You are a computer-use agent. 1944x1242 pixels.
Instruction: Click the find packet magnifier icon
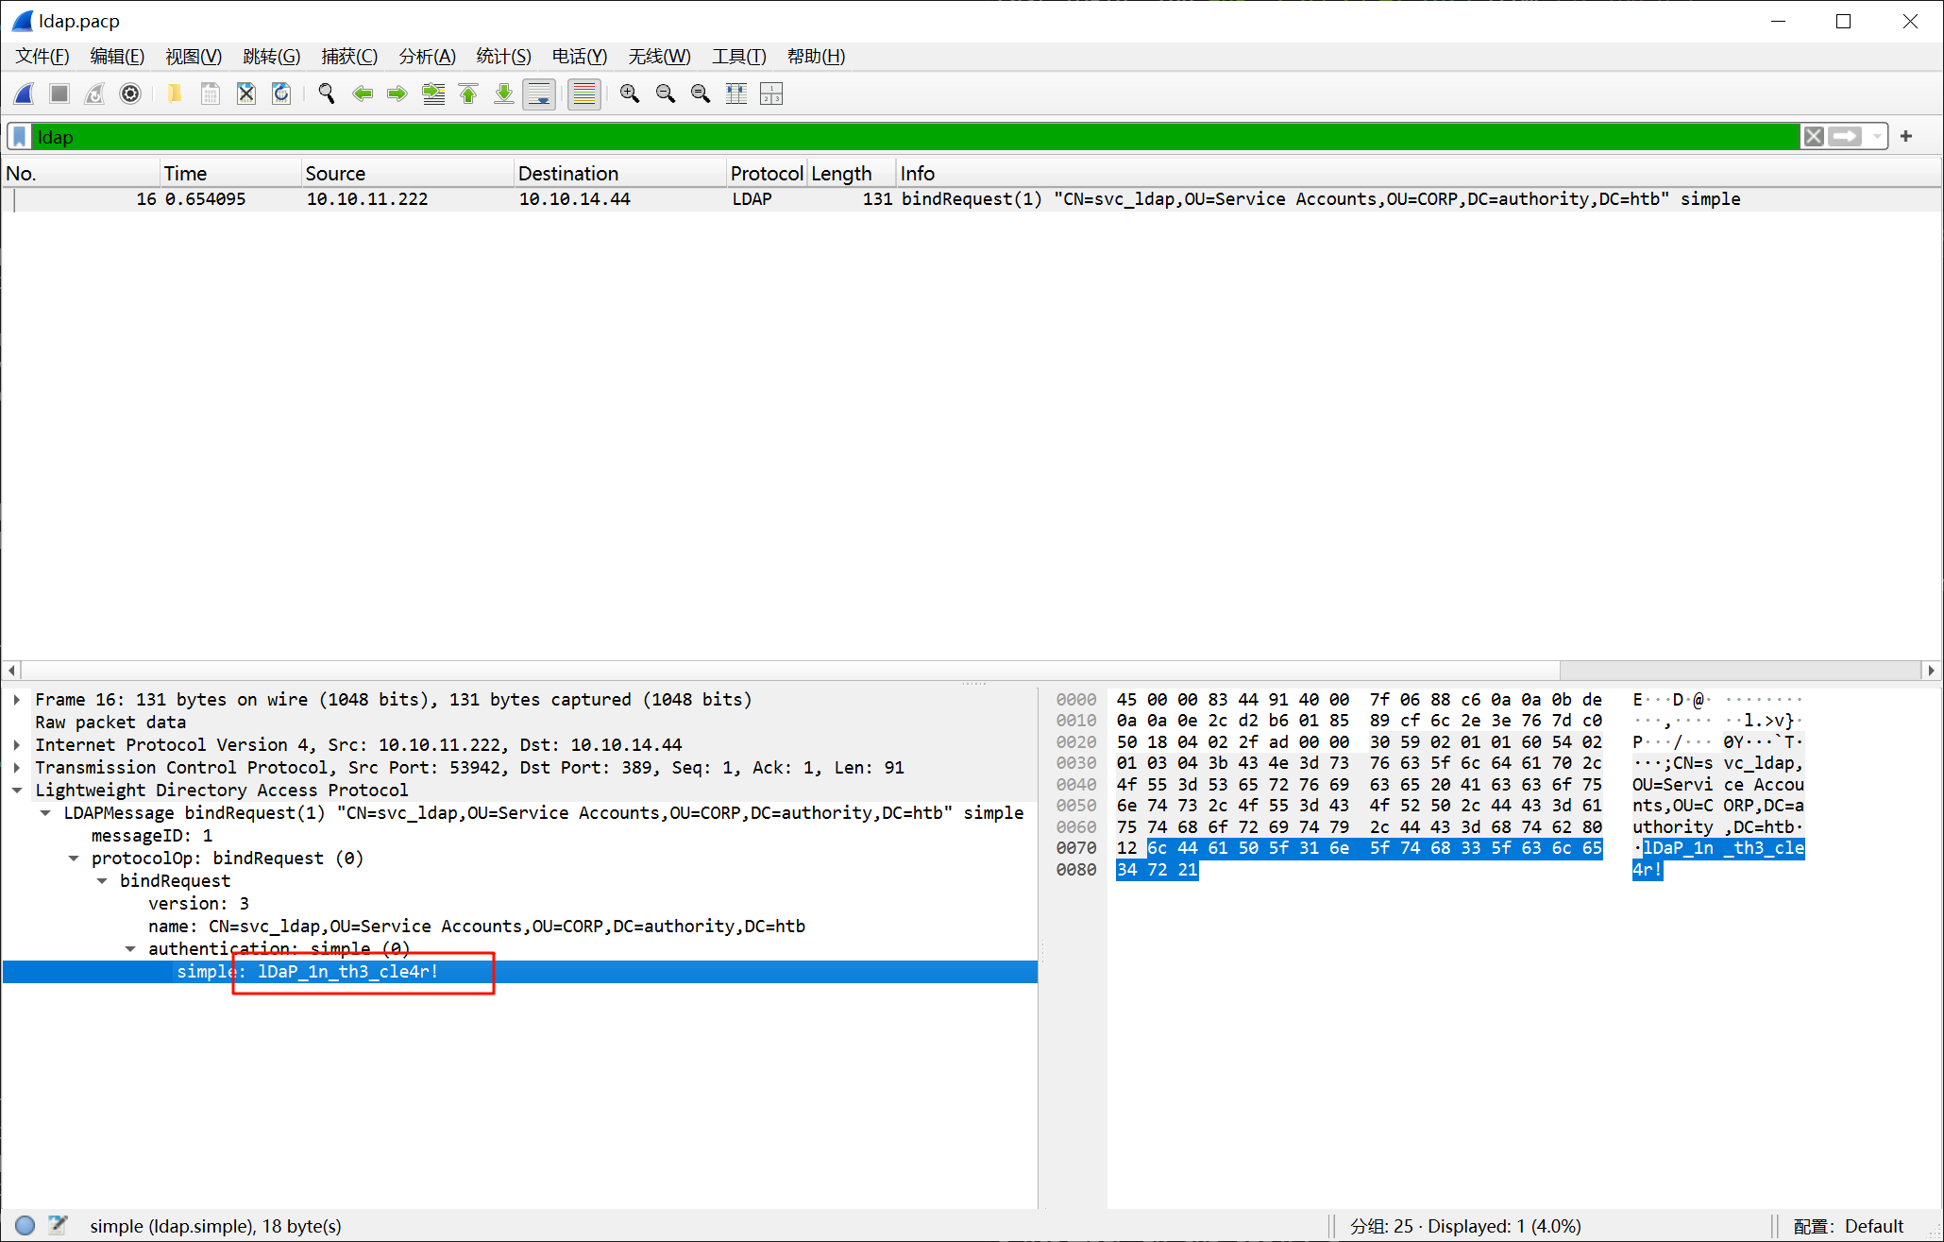pos(327,94)
